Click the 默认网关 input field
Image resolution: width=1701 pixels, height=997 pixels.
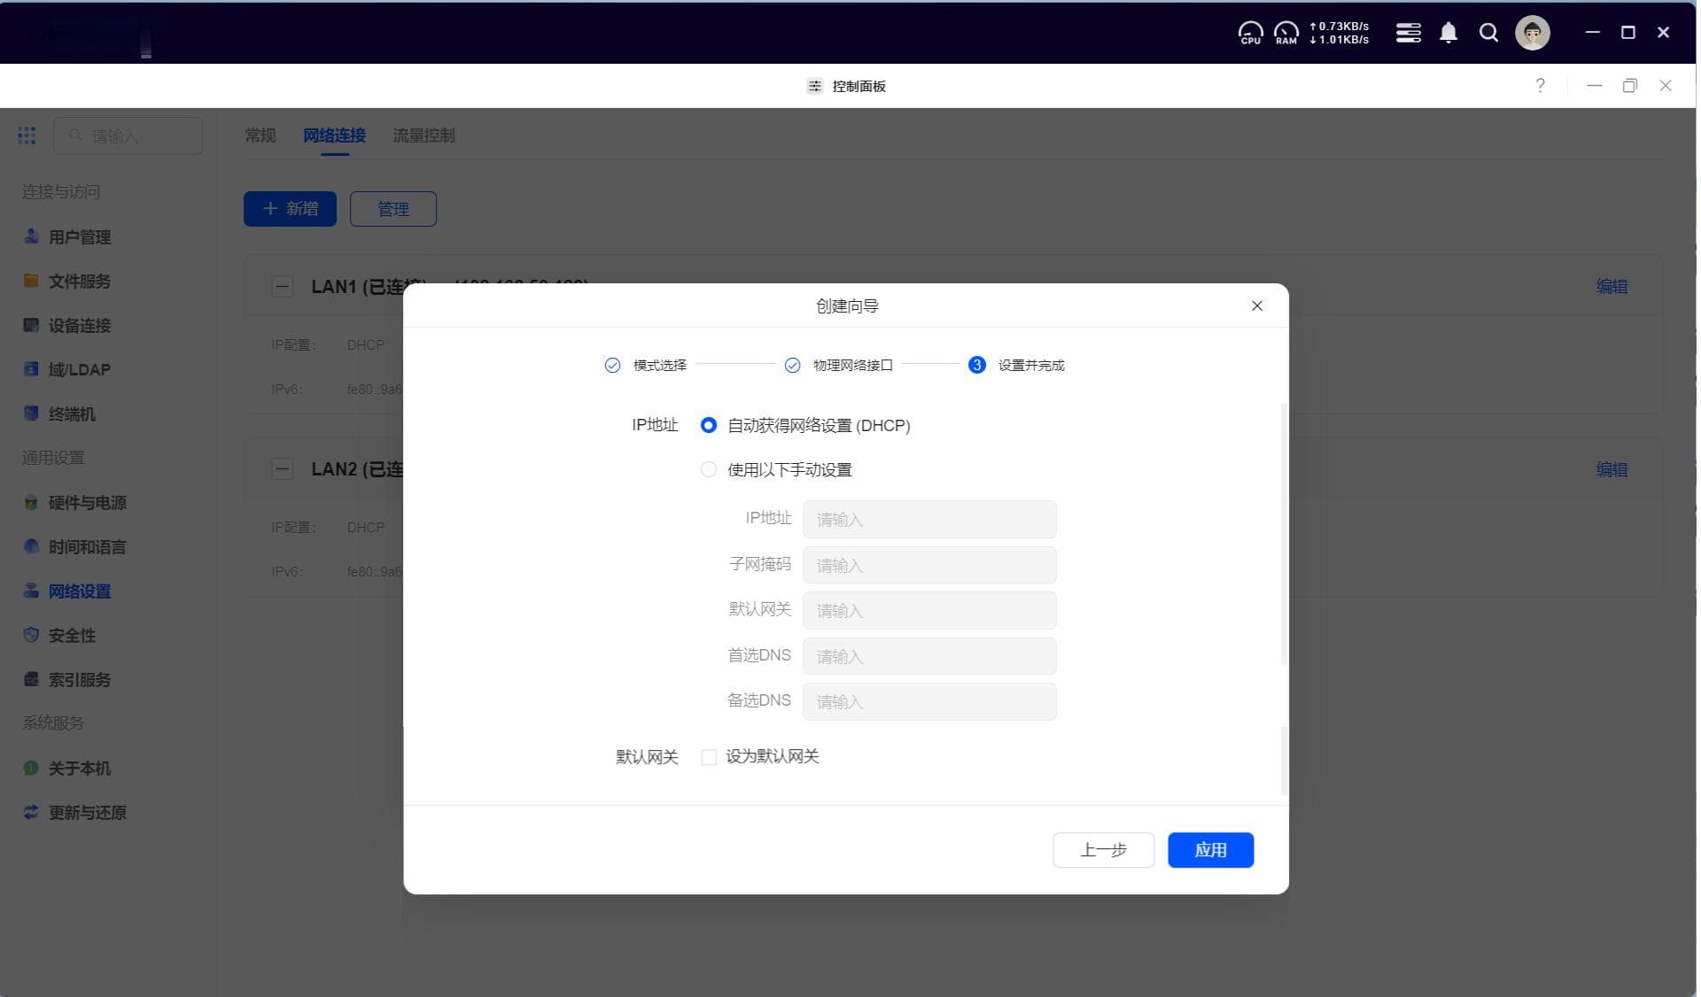click(x=929, y=610)
